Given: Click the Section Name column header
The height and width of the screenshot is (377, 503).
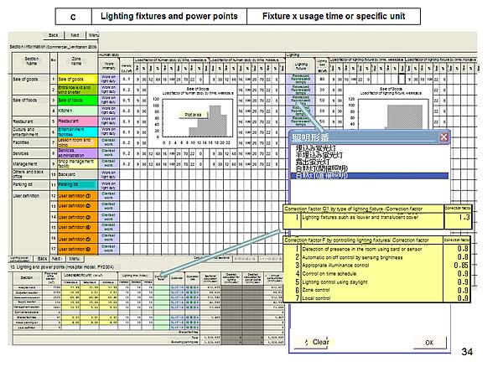Looking at the screenshot, I should (x=31, y=62).
